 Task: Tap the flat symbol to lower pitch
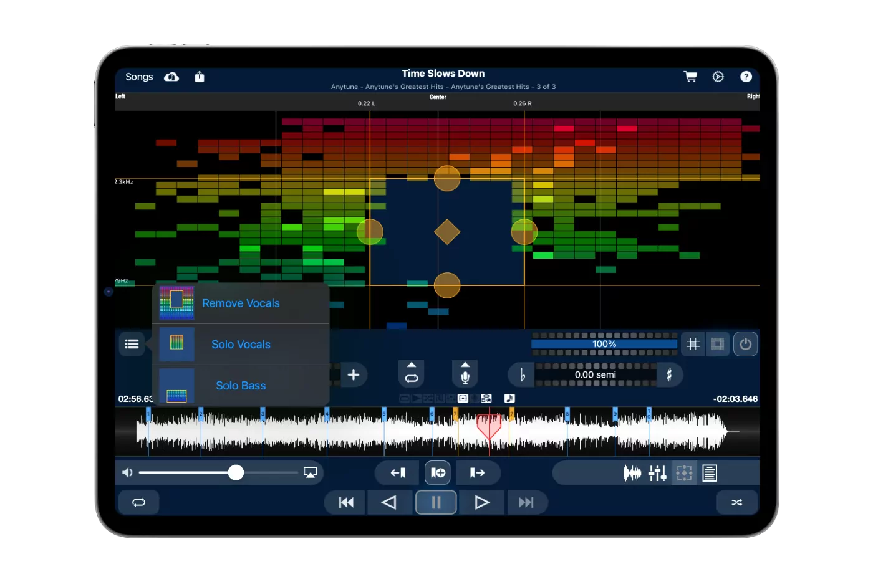click(x=521, y=375)
